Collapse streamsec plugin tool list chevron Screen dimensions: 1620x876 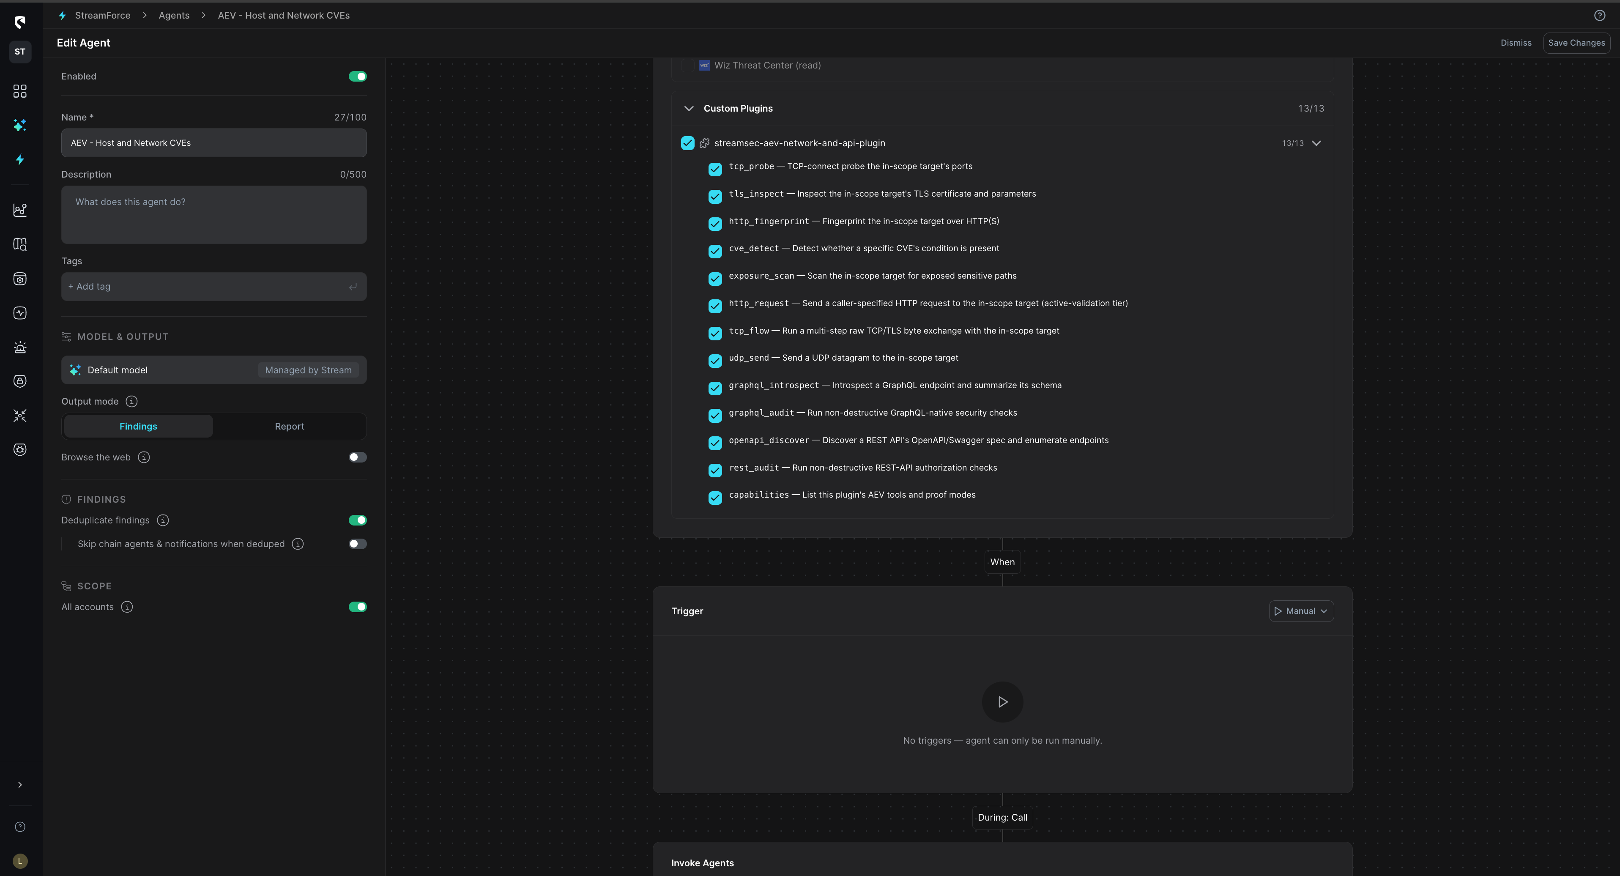1316,143
